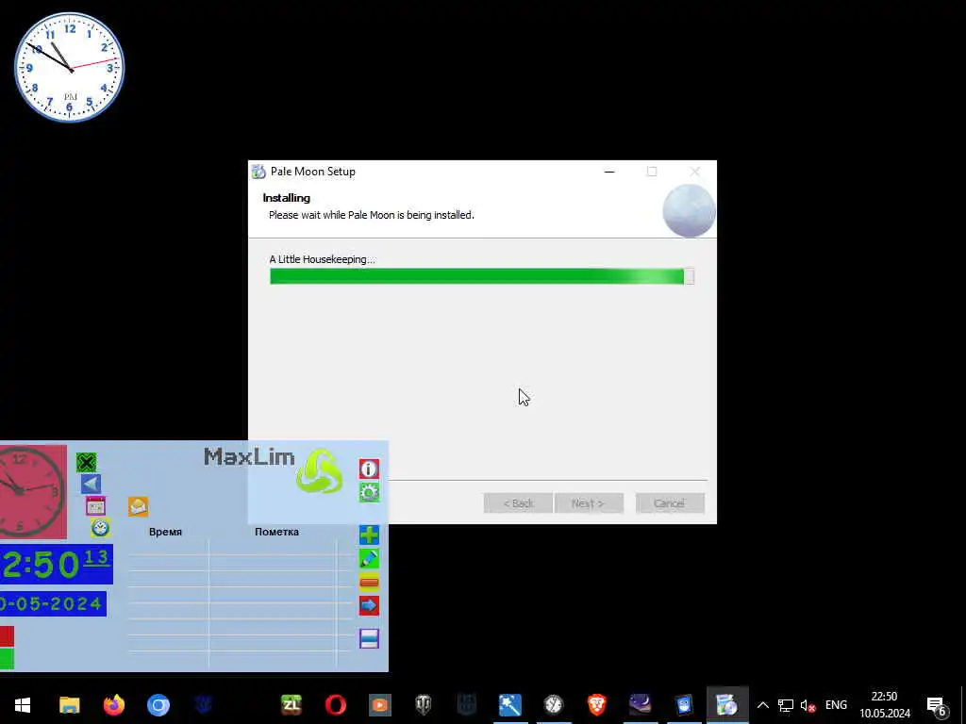Click the 'A Little Housekeeping...' status text
This screenshot has width=966, height=724.
(x=323, y=259)
